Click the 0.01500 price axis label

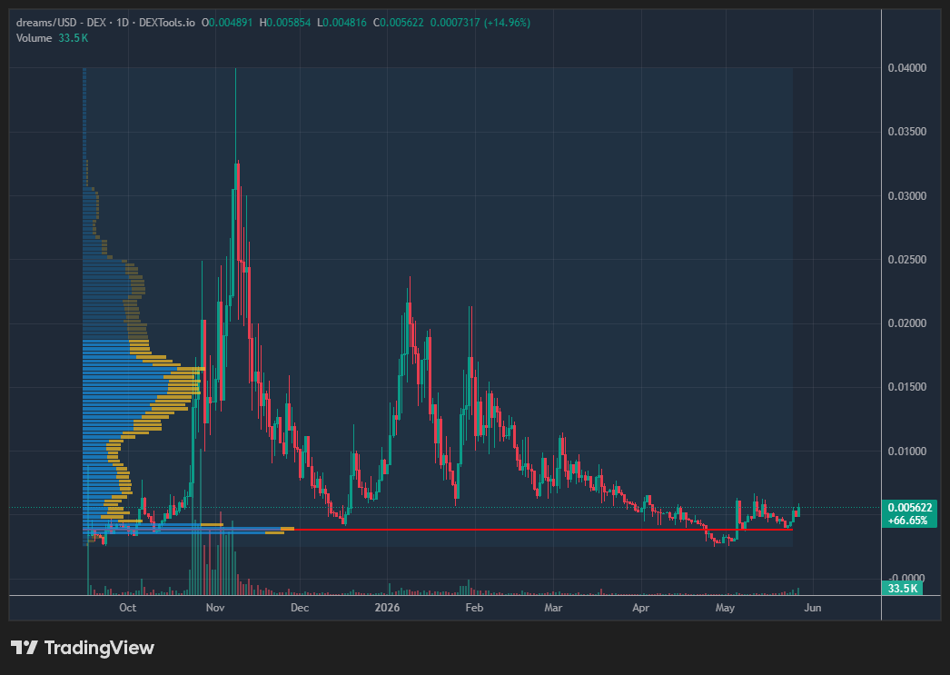(907, 387)
